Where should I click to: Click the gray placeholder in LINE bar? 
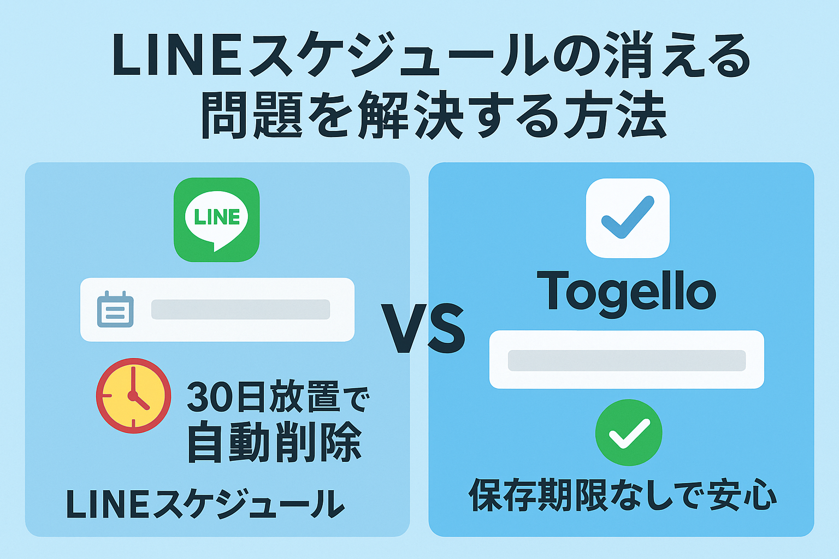coord(240,310)
